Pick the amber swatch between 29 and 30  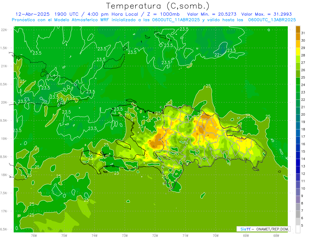click(x=298, y=44)
